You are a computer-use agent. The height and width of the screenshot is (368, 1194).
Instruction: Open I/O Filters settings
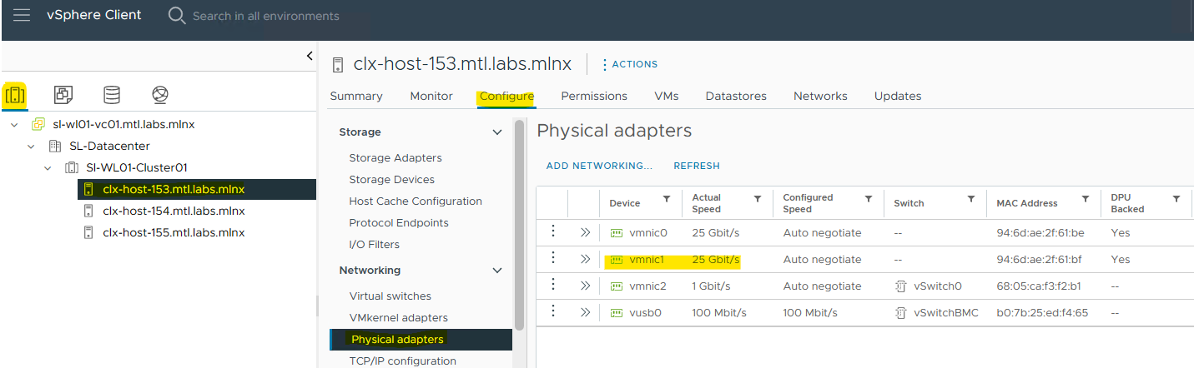[375, 244]
